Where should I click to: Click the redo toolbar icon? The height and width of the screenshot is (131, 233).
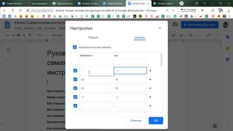tap(13, 35)
